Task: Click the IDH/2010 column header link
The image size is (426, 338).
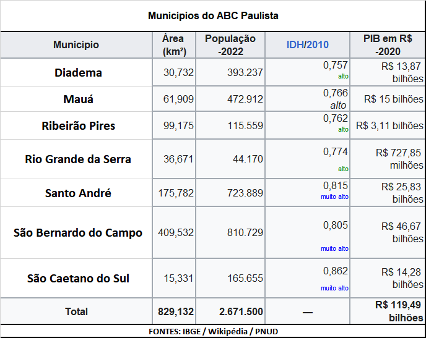Action: pos(308,44)
